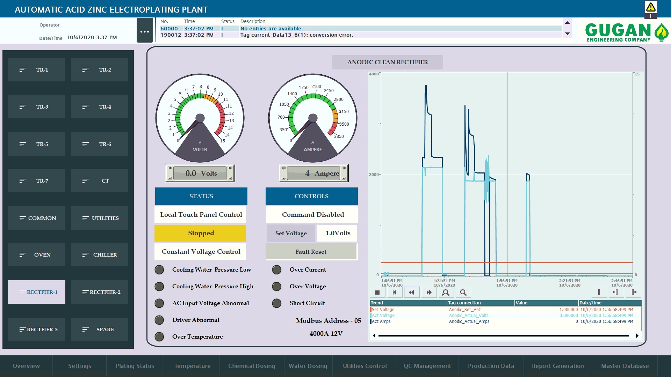Open TR-2 rectifier screen

point(100,70)
